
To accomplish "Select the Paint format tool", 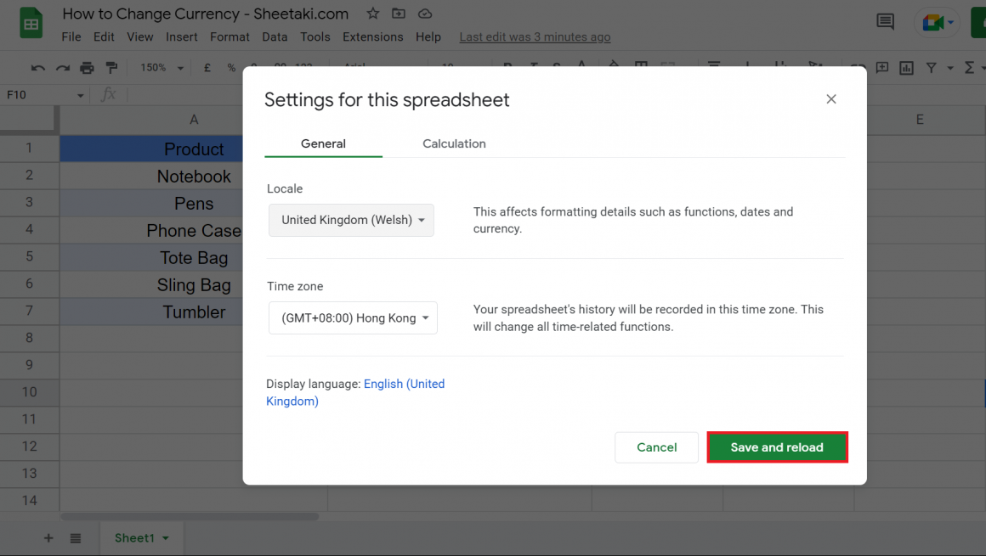I will [x=110, y=66].
